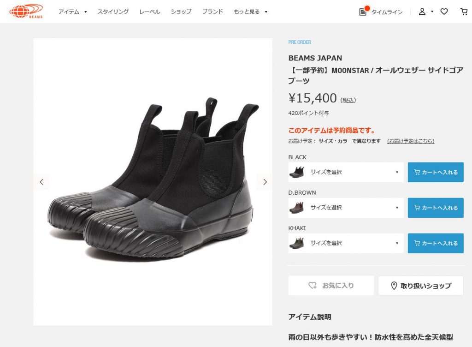Open the タイムライン news icon

363,12
